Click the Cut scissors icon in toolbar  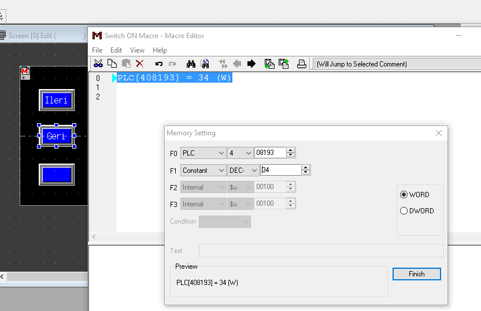pyautogui.click(x=98, y=64)
